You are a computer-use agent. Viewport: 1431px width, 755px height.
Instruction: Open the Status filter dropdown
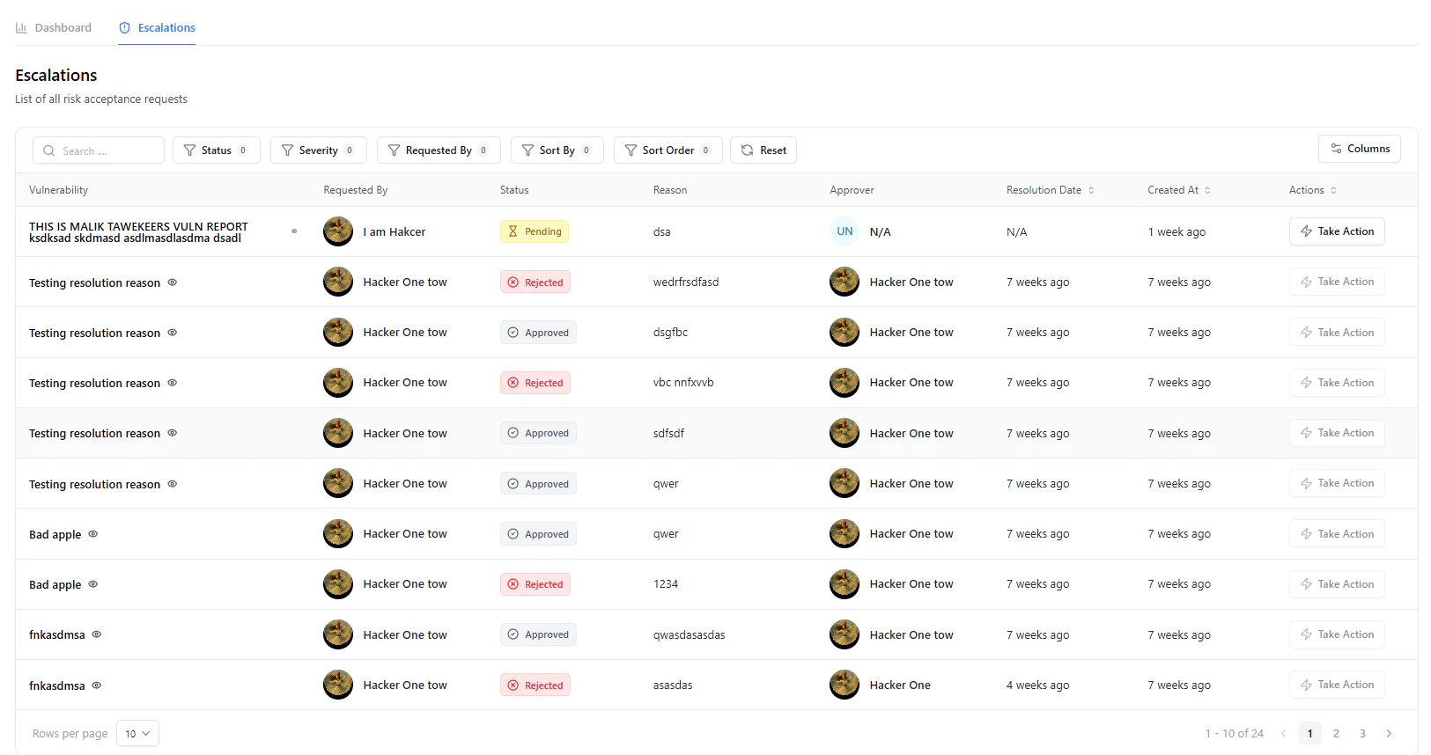click(x=217, y=150)
